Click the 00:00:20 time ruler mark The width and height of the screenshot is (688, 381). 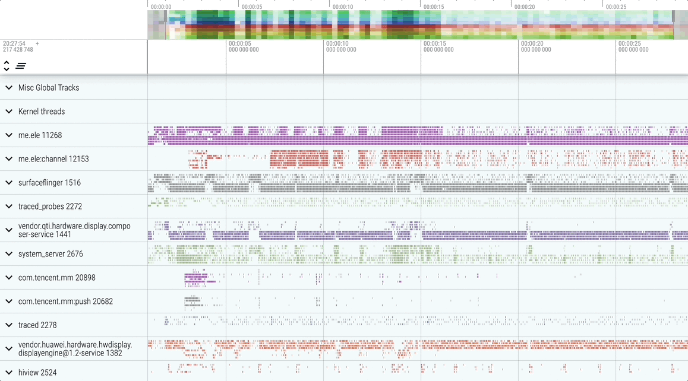click(532, 44)
